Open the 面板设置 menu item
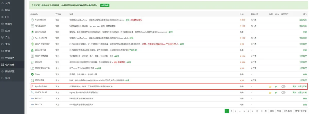 coord(12,71)
